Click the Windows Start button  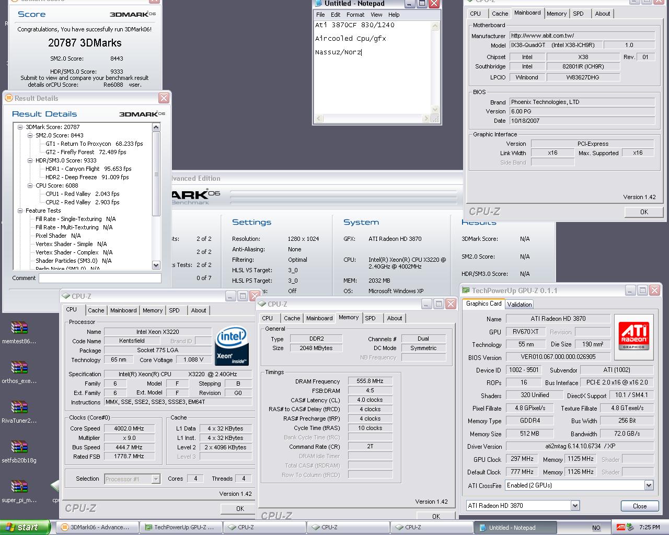25,527
